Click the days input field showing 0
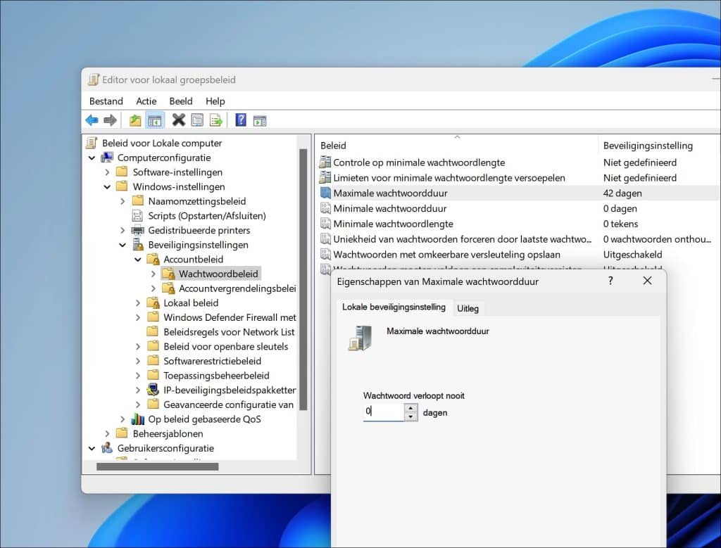The width and height of the screenshot is (721, 548). 384,412
